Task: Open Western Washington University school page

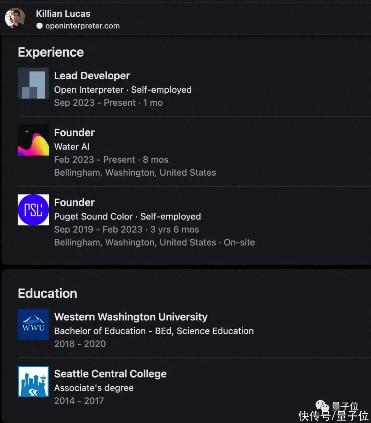Action: (x=131, y=317)
